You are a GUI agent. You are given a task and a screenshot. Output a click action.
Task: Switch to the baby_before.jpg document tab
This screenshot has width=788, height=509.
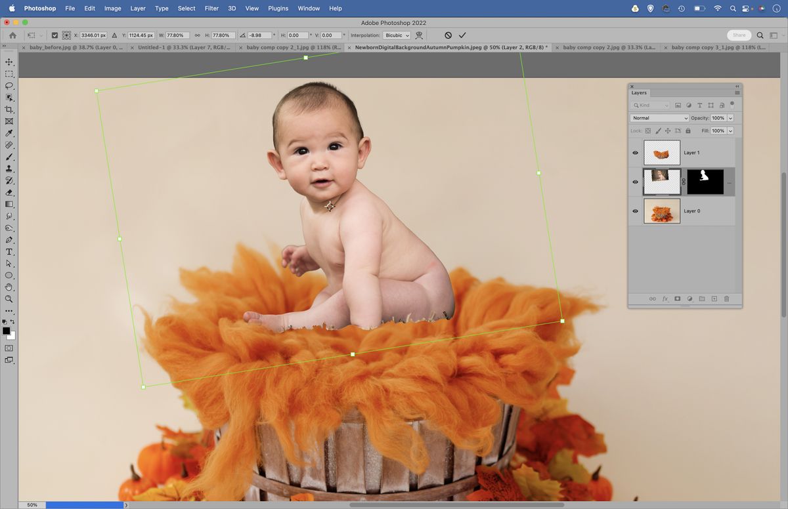point(76,47)
